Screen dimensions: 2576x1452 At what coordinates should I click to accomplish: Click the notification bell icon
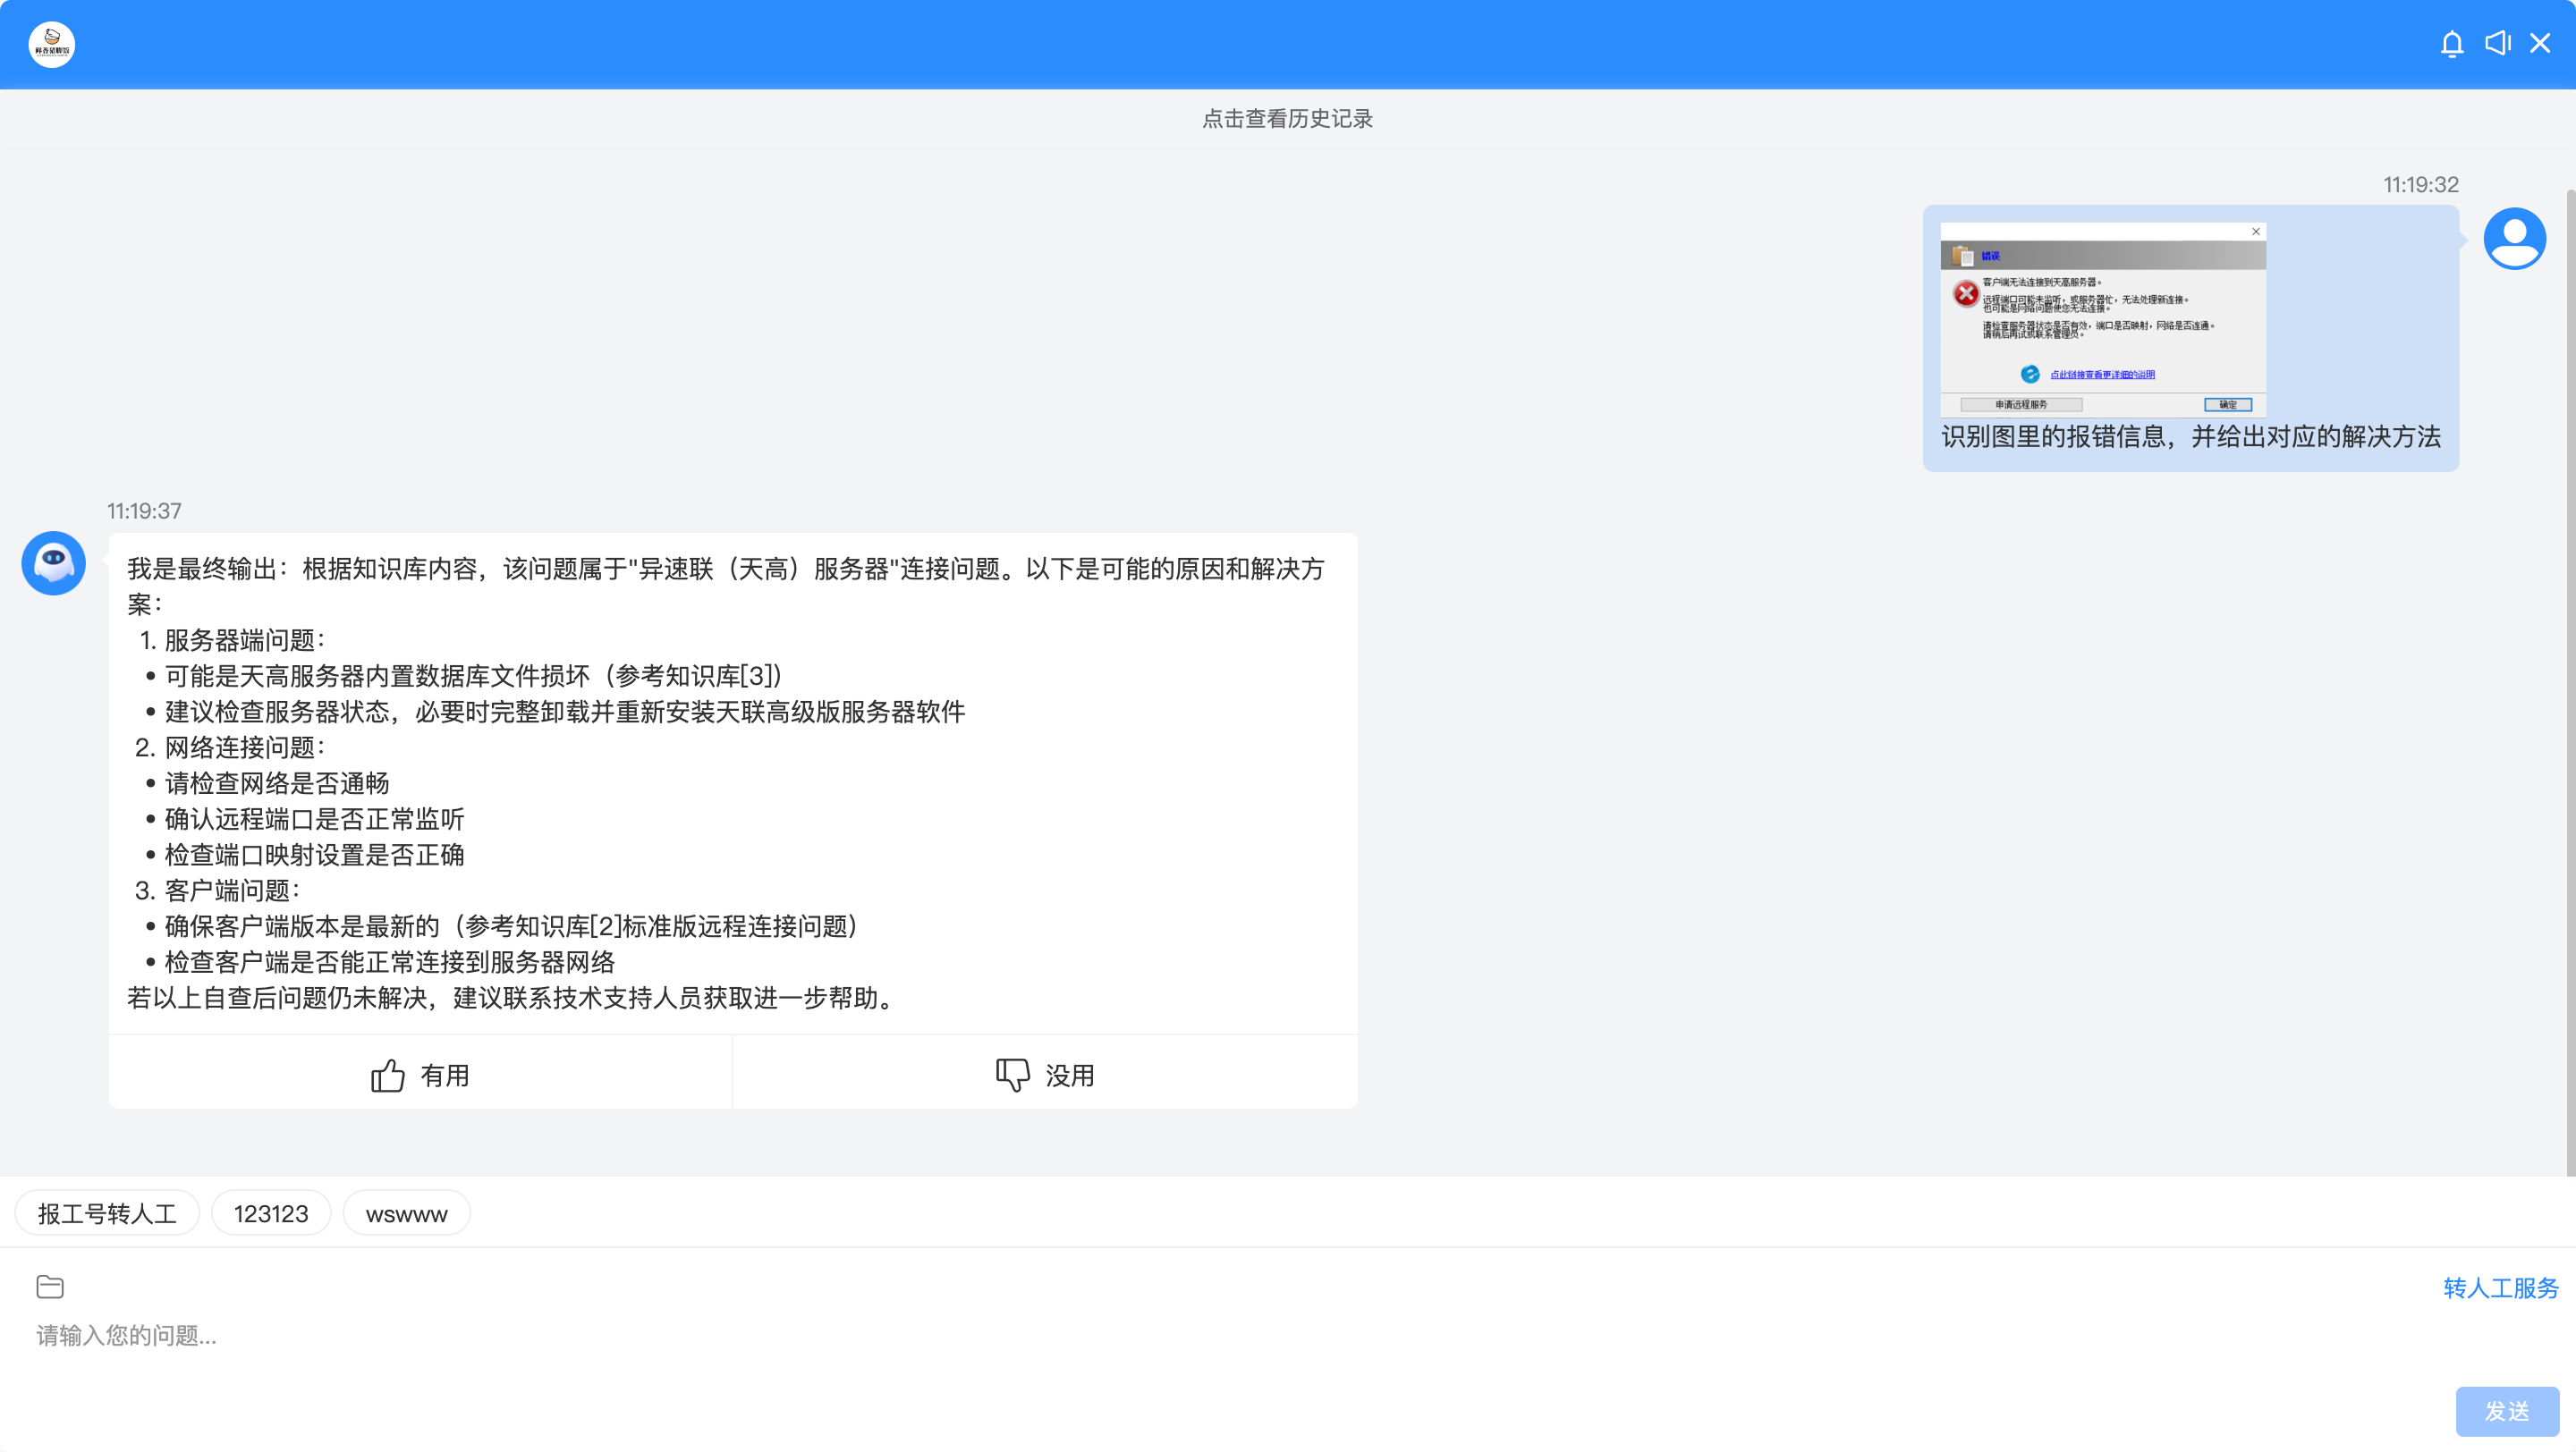pos(2451,44)
